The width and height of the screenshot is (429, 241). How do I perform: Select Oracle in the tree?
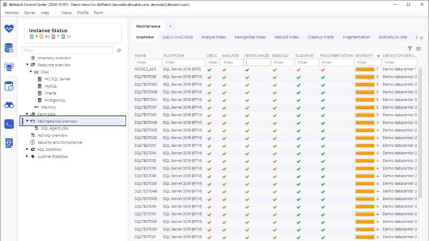[50, 93]
